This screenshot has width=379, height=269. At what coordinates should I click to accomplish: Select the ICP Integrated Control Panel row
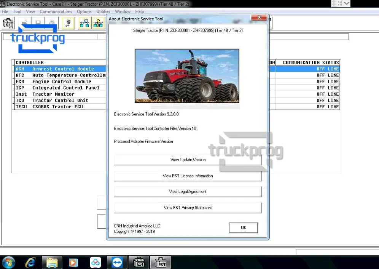pyautogui.click(x=60, y=88)
